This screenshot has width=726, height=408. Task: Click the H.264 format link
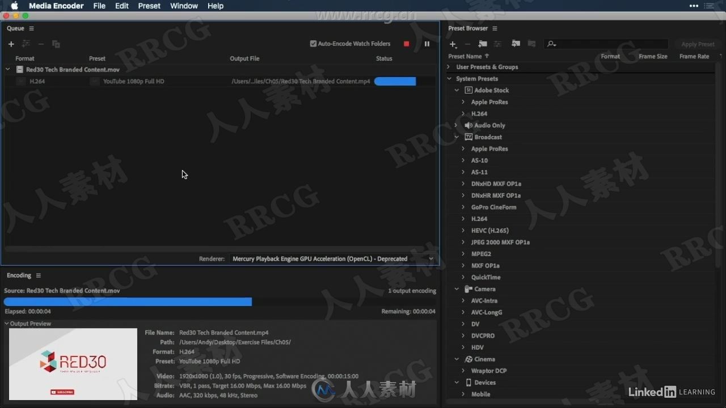pos(37,82)
